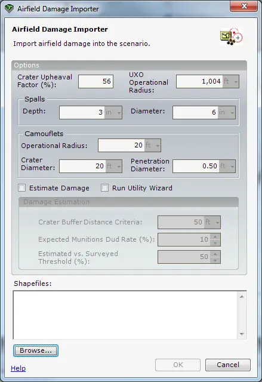Click the green app icon in title bar
Image resolution: width=262 pixels, height=382 pixels.
pos(10,9)
